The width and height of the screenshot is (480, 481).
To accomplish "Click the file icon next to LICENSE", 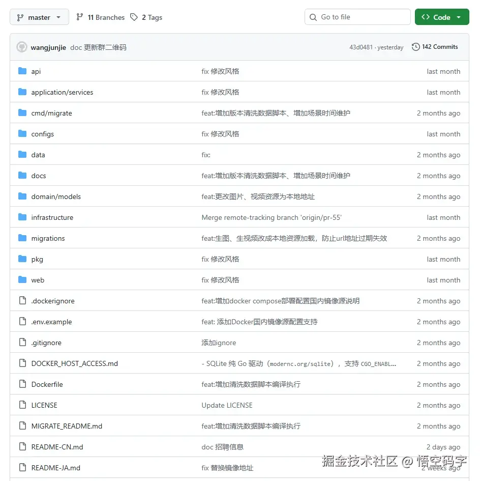I will pyautogui.click(x=22, y=405).
